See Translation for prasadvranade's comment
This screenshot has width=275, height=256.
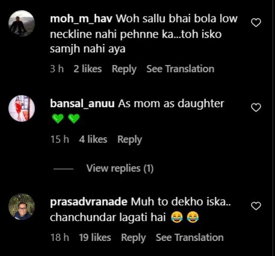[x=189, y=237]
